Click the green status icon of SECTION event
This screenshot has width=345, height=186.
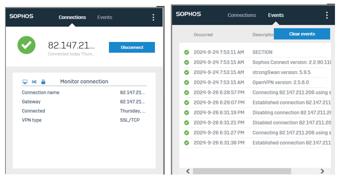186,52
